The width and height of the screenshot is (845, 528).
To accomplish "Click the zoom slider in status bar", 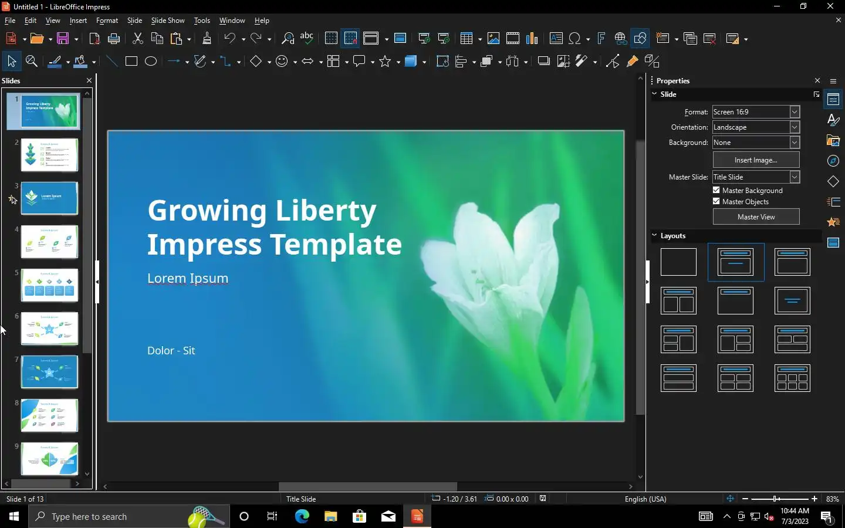I will 779,499.
